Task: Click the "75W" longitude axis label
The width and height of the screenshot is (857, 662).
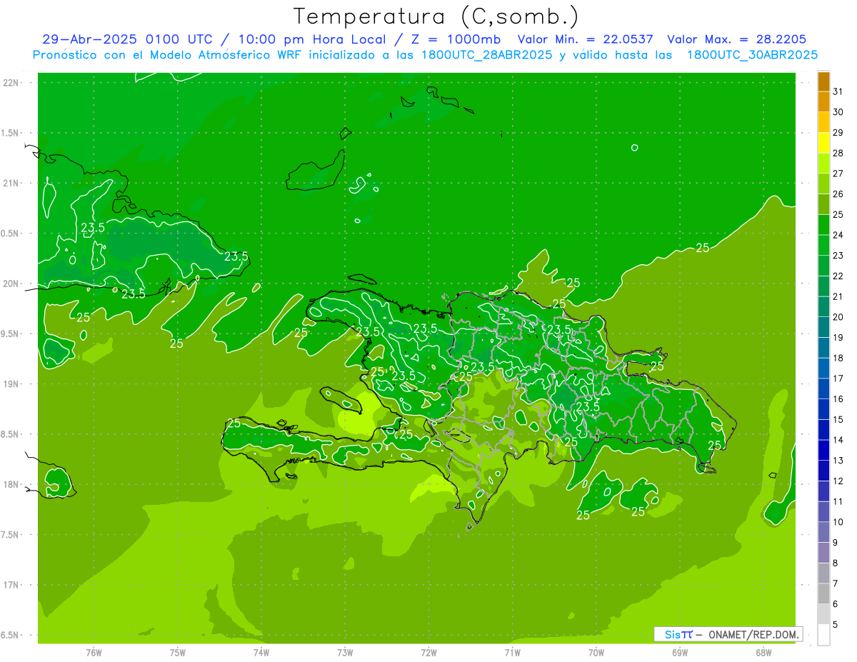Action: [178, 653]
